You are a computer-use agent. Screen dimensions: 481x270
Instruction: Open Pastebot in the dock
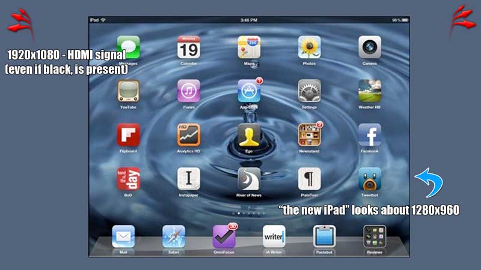click(x=324, y=236)
